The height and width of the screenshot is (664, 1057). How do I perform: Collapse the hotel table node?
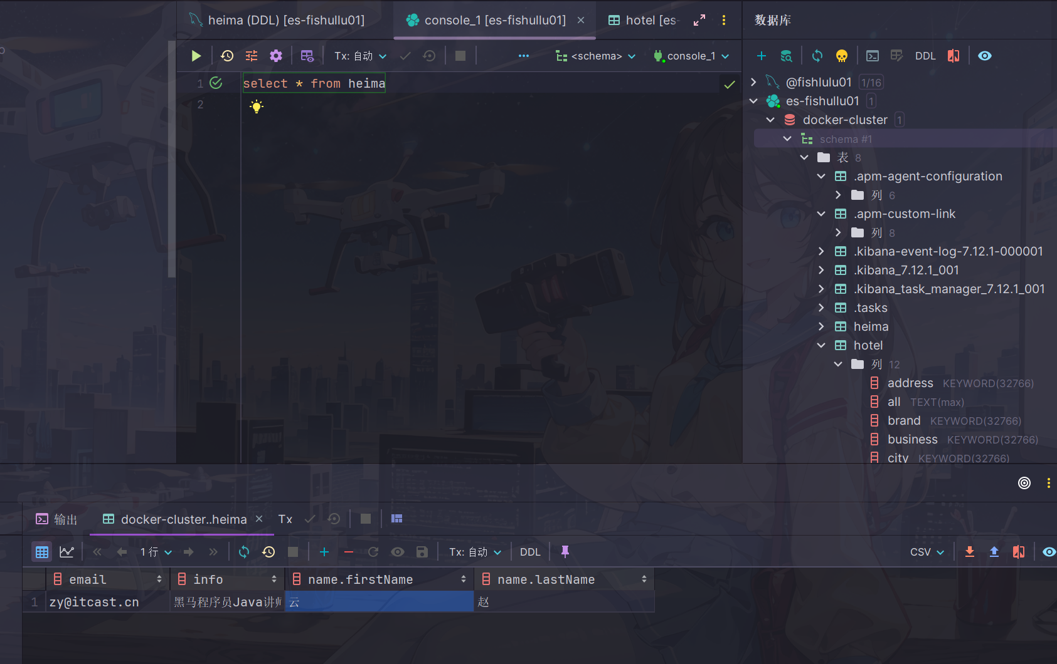point(821,345)
